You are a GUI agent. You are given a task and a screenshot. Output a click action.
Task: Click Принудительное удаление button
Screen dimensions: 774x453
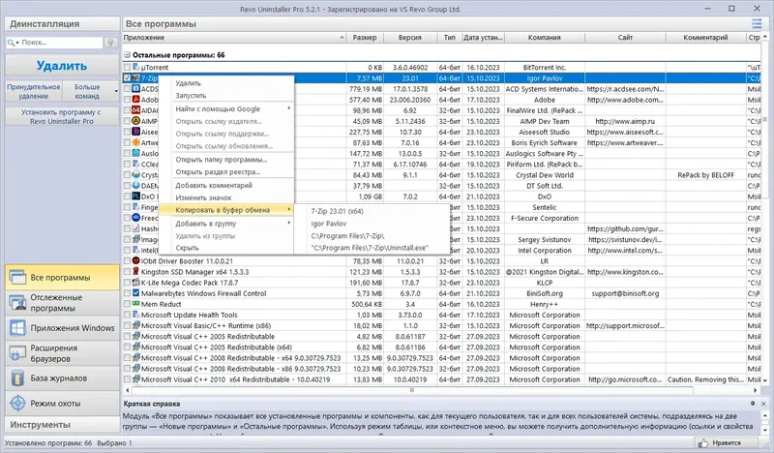click(34, 91)
